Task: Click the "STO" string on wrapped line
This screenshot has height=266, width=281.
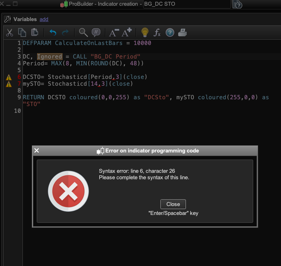Action: [x=31, y=104]
